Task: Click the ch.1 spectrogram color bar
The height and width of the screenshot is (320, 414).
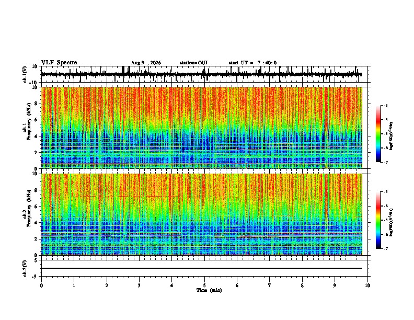Action: (x=378, y=134)
